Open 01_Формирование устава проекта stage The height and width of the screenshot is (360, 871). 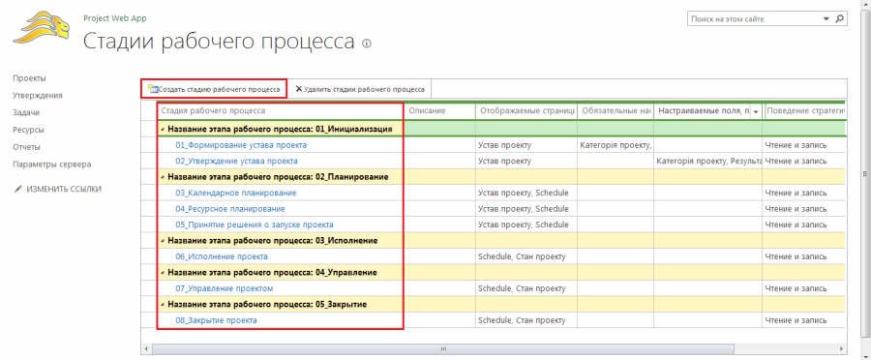241,145
